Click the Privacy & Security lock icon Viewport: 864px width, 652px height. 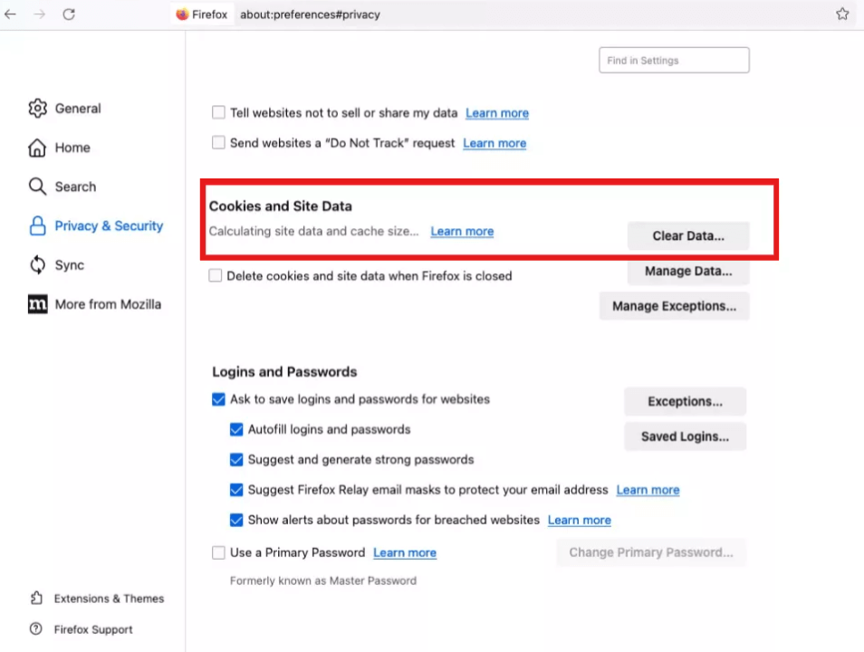coord(37,225)
